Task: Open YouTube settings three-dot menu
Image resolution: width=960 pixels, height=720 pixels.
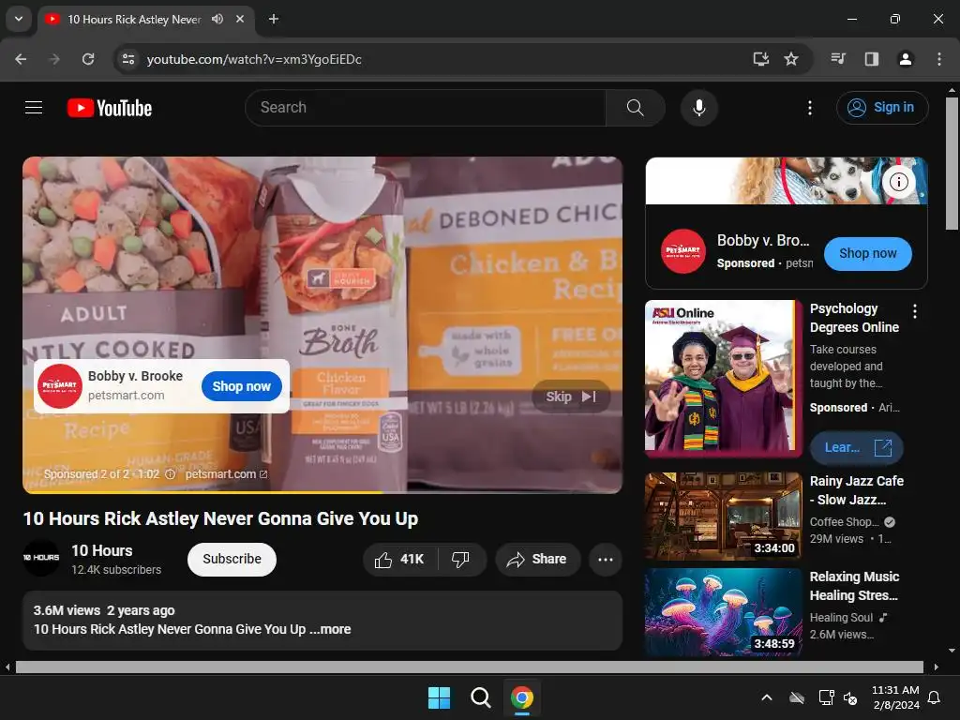Action: [809, 108]
